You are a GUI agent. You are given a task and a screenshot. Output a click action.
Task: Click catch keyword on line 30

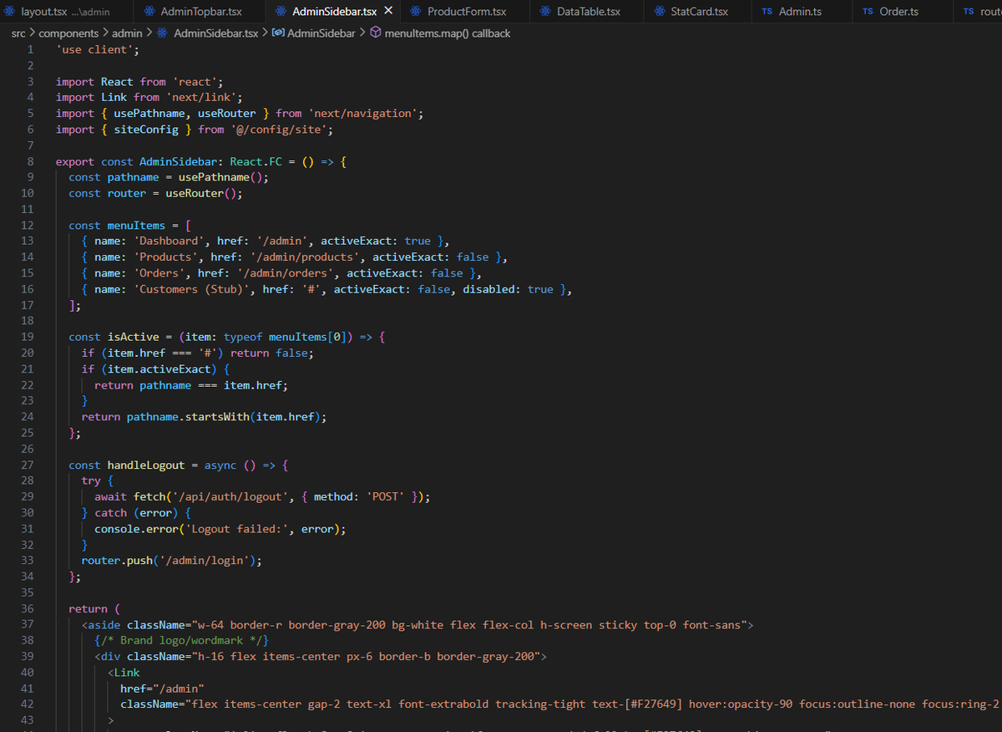click(111, 512)
